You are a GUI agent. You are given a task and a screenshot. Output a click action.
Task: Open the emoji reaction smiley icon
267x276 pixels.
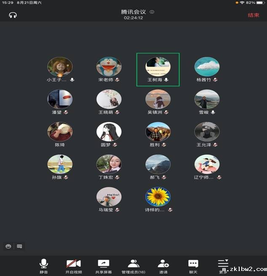click(8, 246)
